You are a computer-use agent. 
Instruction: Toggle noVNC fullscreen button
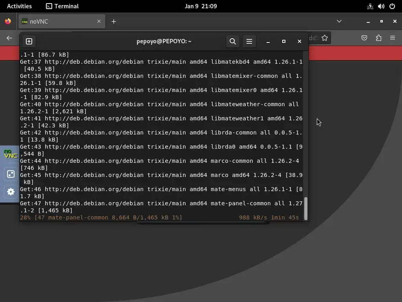(11, 174)
